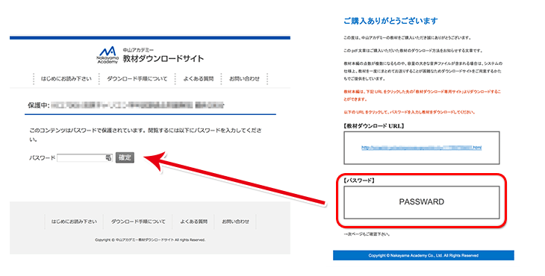Click footer link よくある質問
The image size is (545, 276).
click(x=193, y=222)
